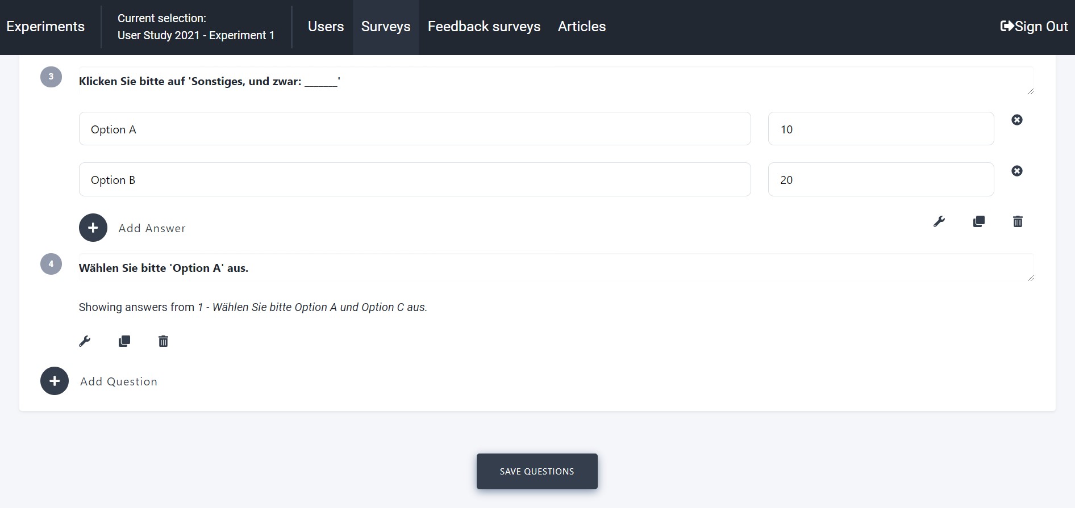Image resolution: width=1075 pixels, height=508 pixels.
Task: Edit the Option A answer text field
Action: (x=415, y=129)
